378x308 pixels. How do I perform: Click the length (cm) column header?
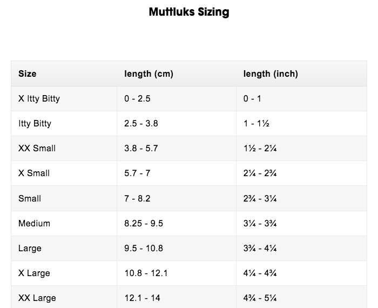click(x=148, y=73)
